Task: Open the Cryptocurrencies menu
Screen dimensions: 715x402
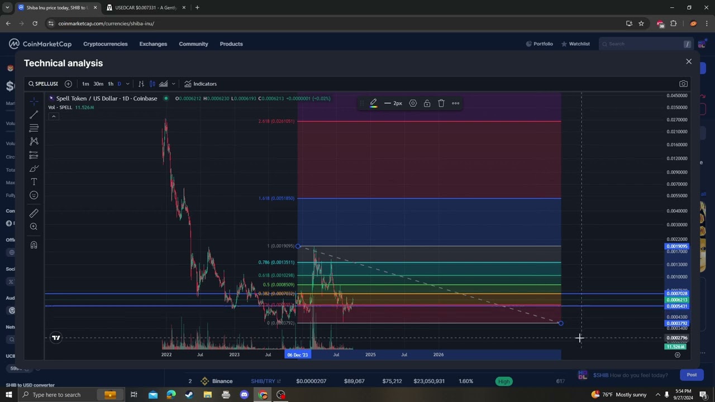Action: (106, 44)
